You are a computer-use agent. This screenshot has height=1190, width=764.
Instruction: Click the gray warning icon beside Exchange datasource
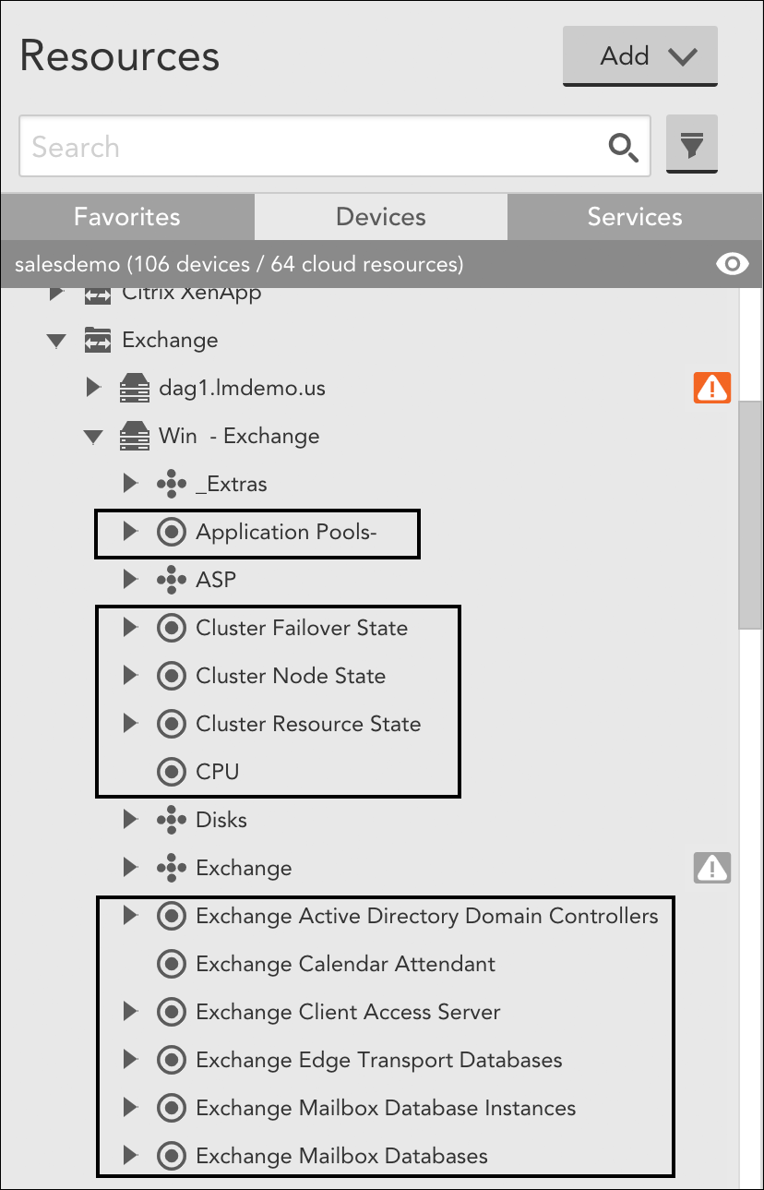[x=711, y=868]
